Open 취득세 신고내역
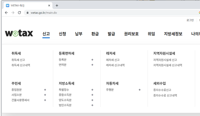This screenshot has height=116, width=200. (21, 65)
